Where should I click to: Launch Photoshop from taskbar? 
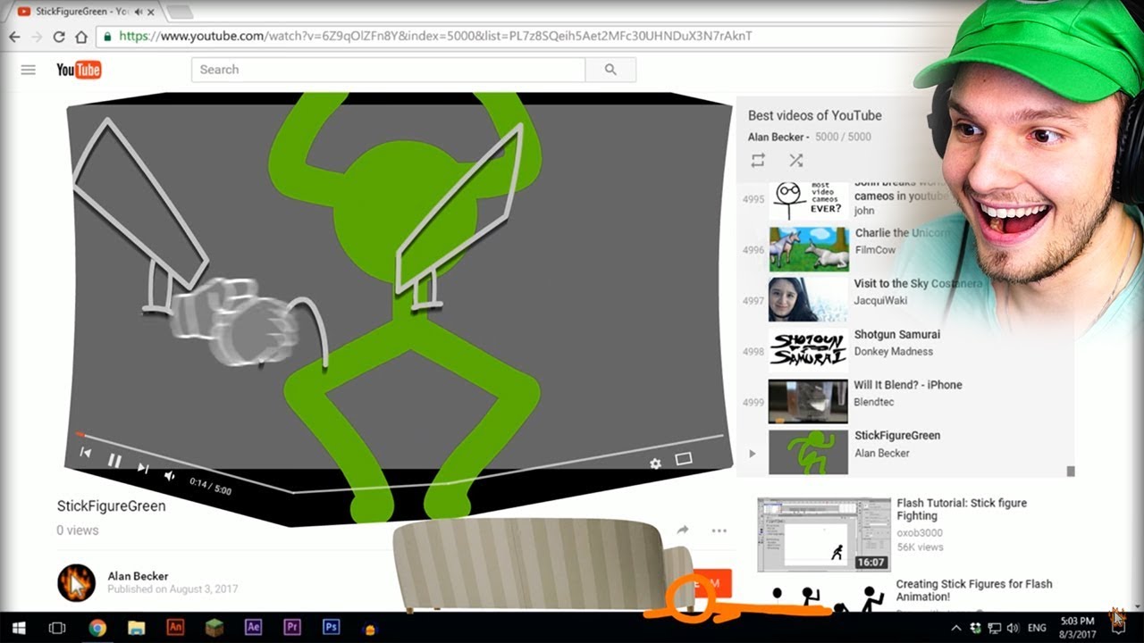pos(331,627)
